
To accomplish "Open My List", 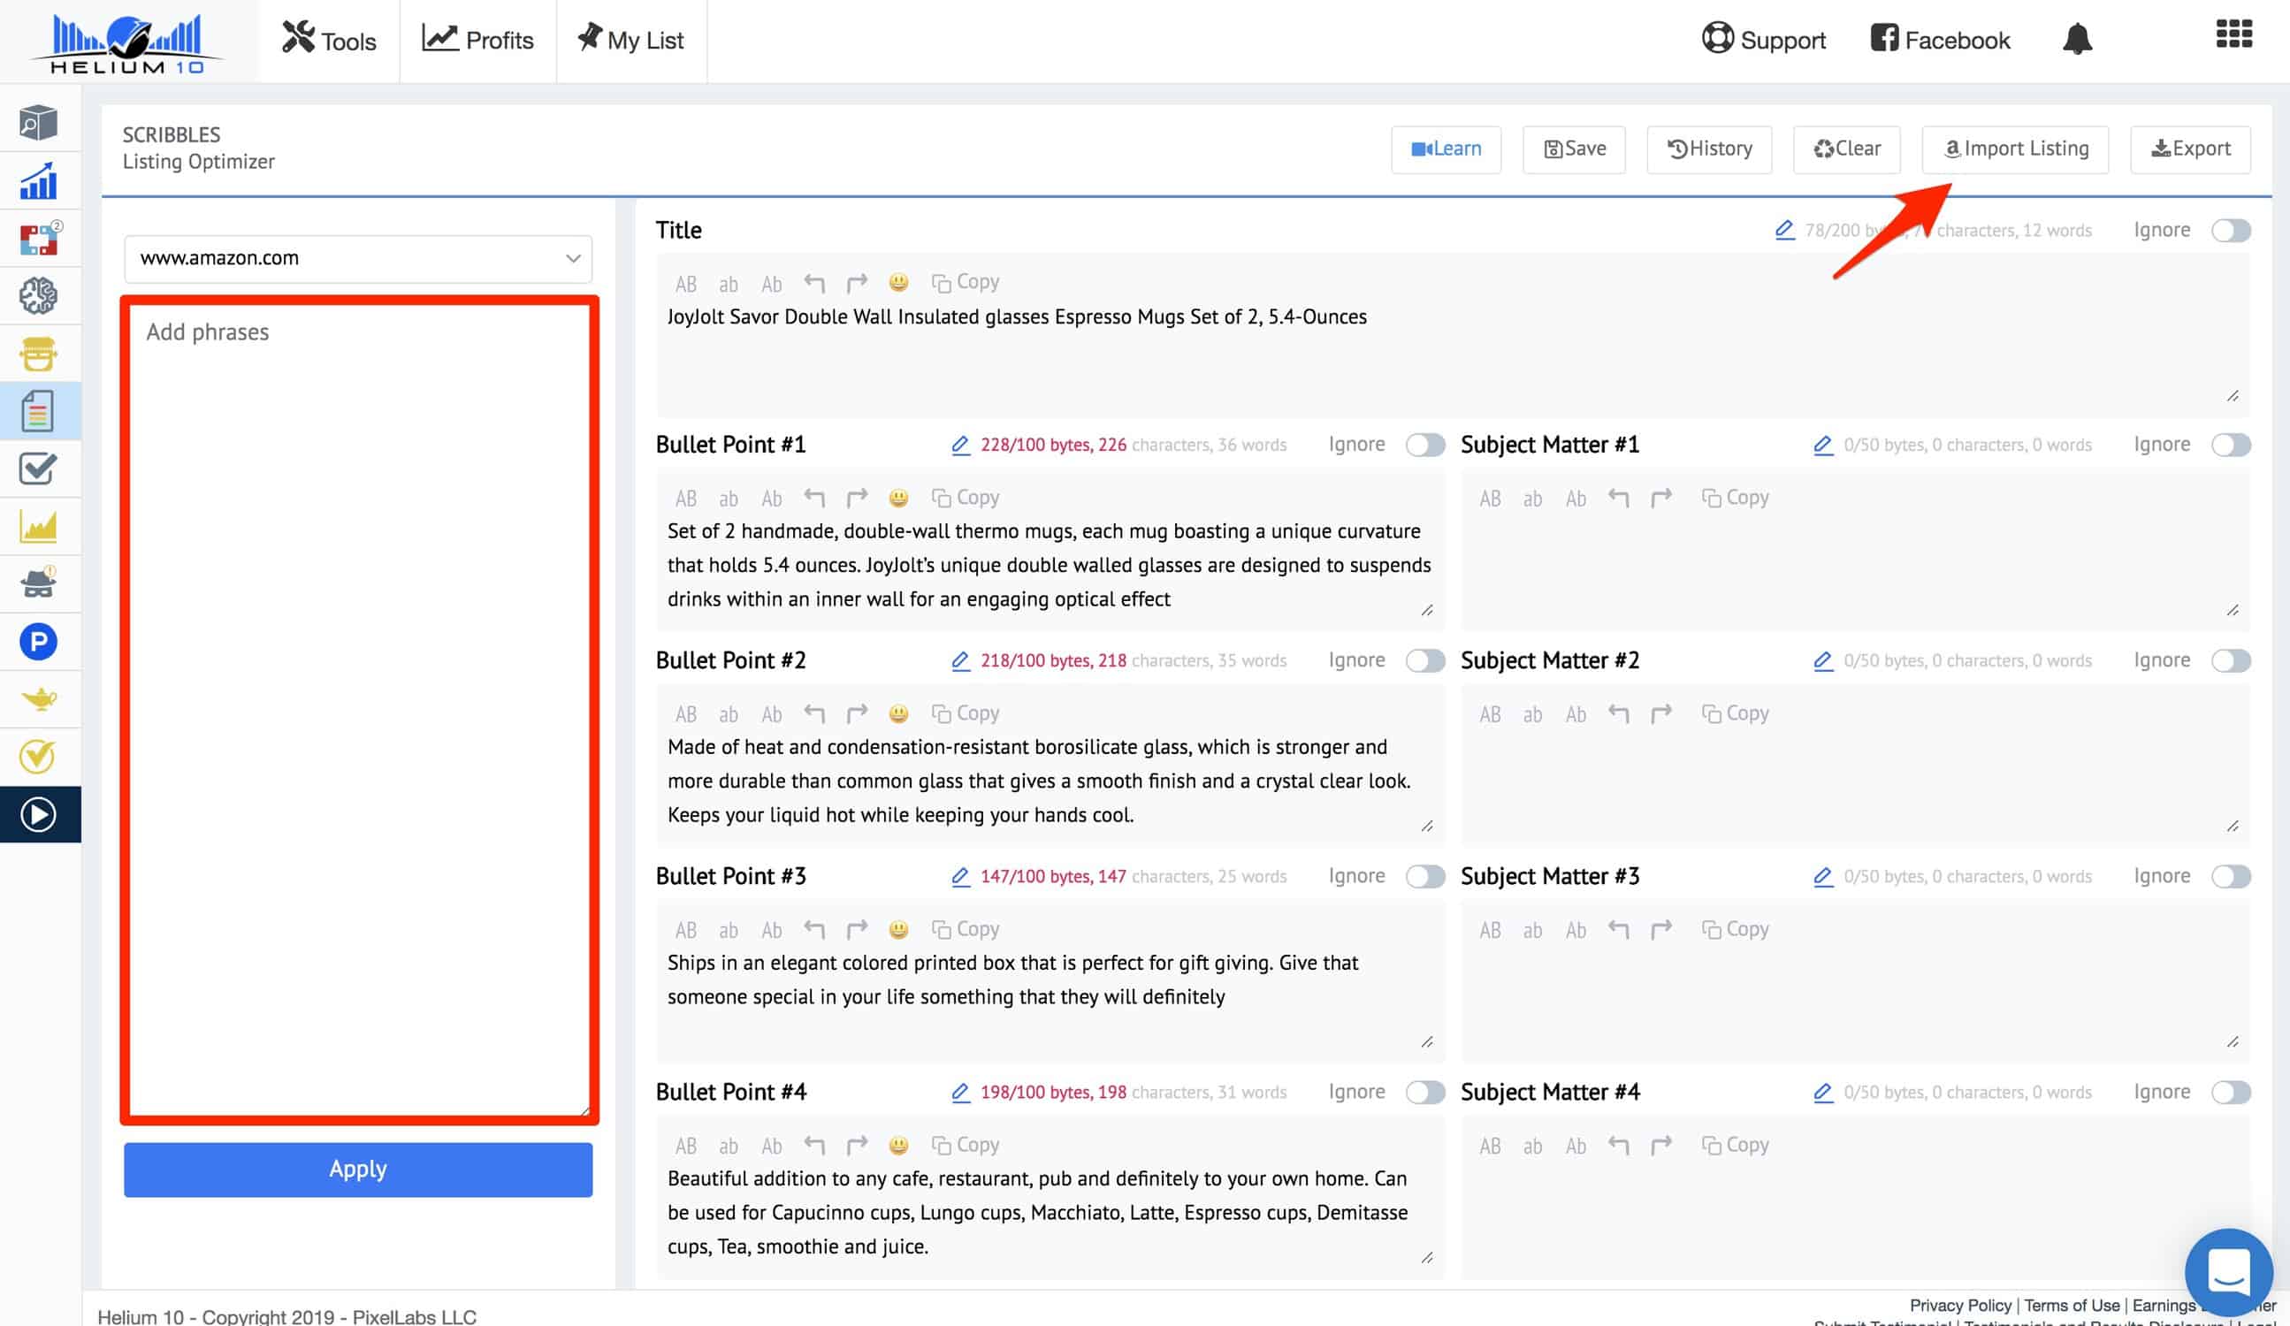I will (631, 40).
